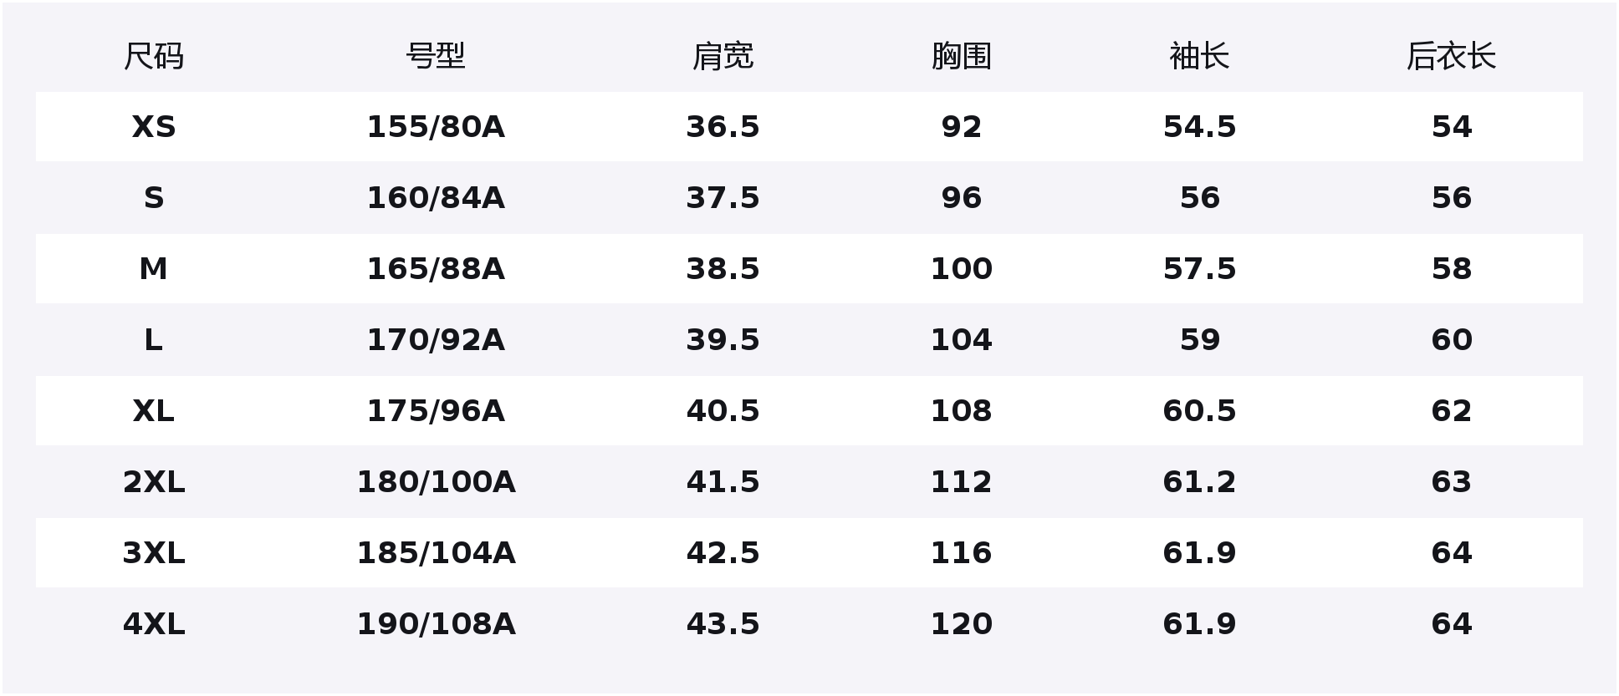1619x696 pixels.
Task: Click the 170/92A cell
Action: pyautogui.click(x=435, y=340)
